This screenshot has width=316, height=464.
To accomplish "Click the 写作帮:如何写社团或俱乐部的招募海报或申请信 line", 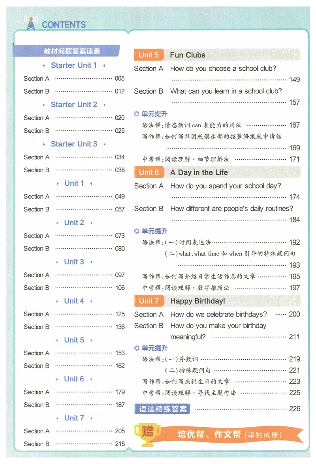I will [212, 136].
